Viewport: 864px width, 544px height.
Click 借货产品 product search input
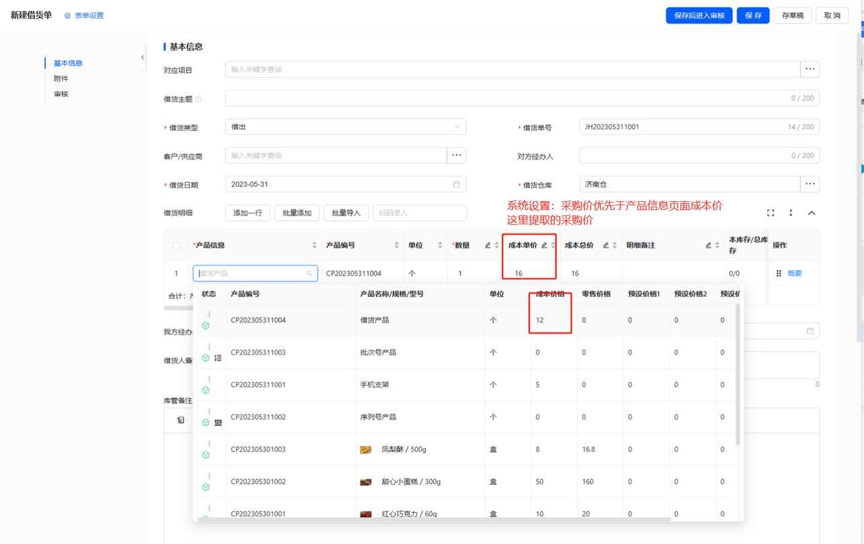click(x=255, y=273)
